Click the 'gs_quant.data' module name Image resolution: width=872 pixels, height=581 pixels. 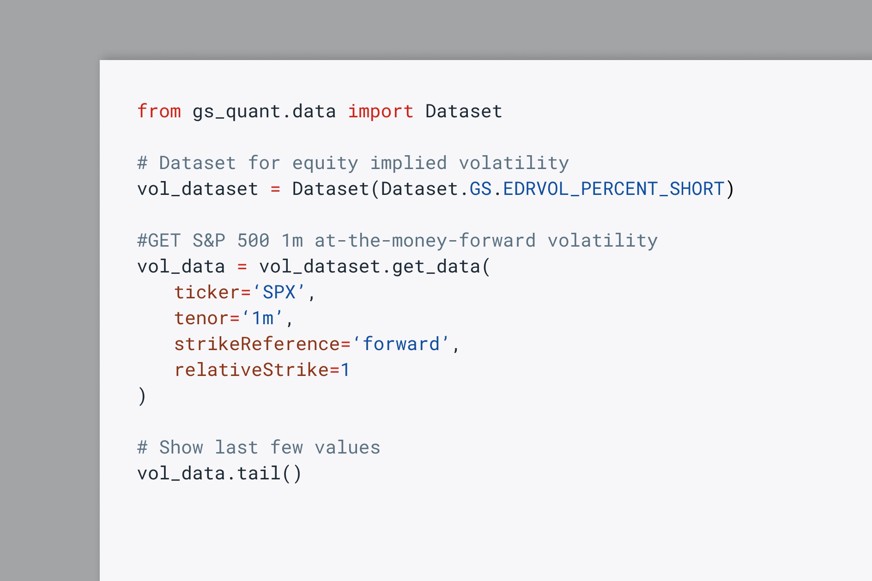[x=264, y=111]
